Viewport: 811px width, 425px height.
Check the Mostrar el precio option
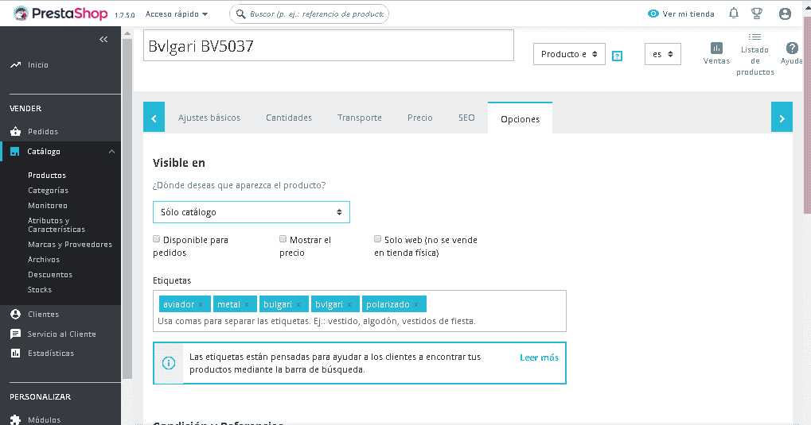coord(283,239)
